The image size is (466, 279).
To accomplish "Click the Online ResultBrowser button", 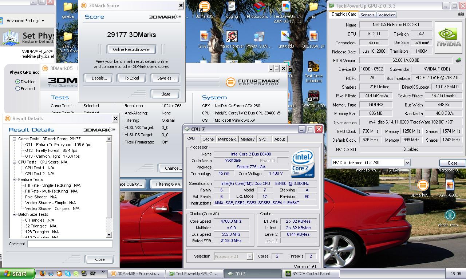I will click(x=131, y=49).
